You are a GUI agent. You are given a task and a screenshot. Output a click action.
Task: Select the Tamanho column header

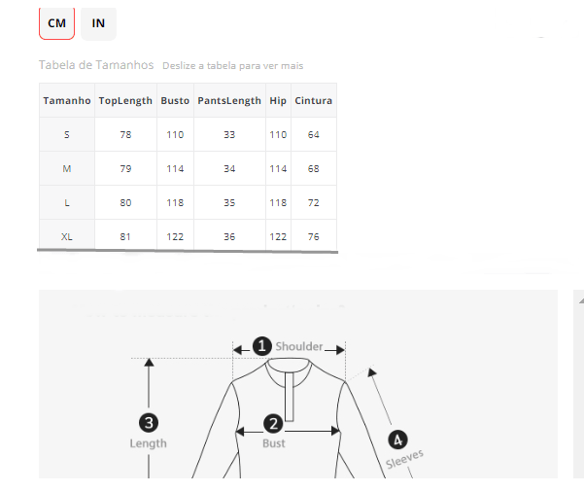[67, 101]
